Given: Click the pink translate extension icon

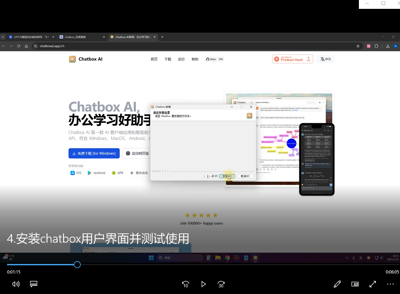Looking at the screenshot, I should click(x=368, y=46).
